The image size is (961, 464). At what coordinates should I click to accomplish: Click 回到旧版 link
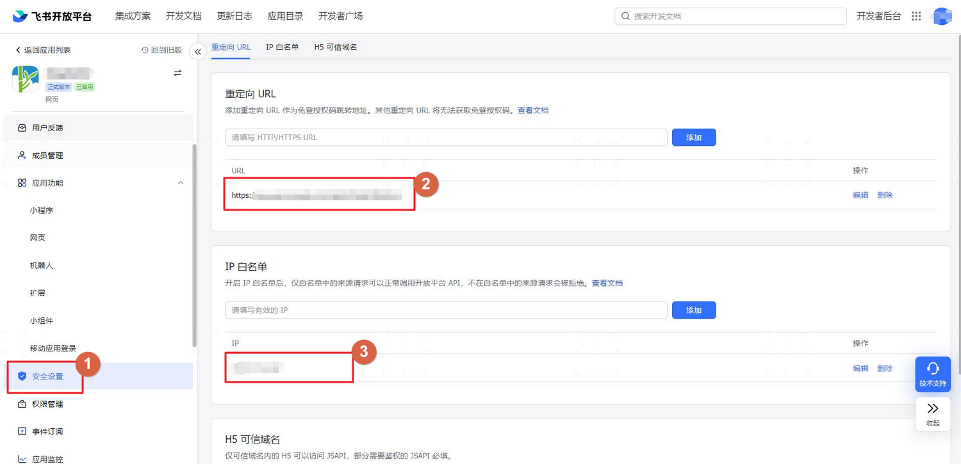(161, 50)
